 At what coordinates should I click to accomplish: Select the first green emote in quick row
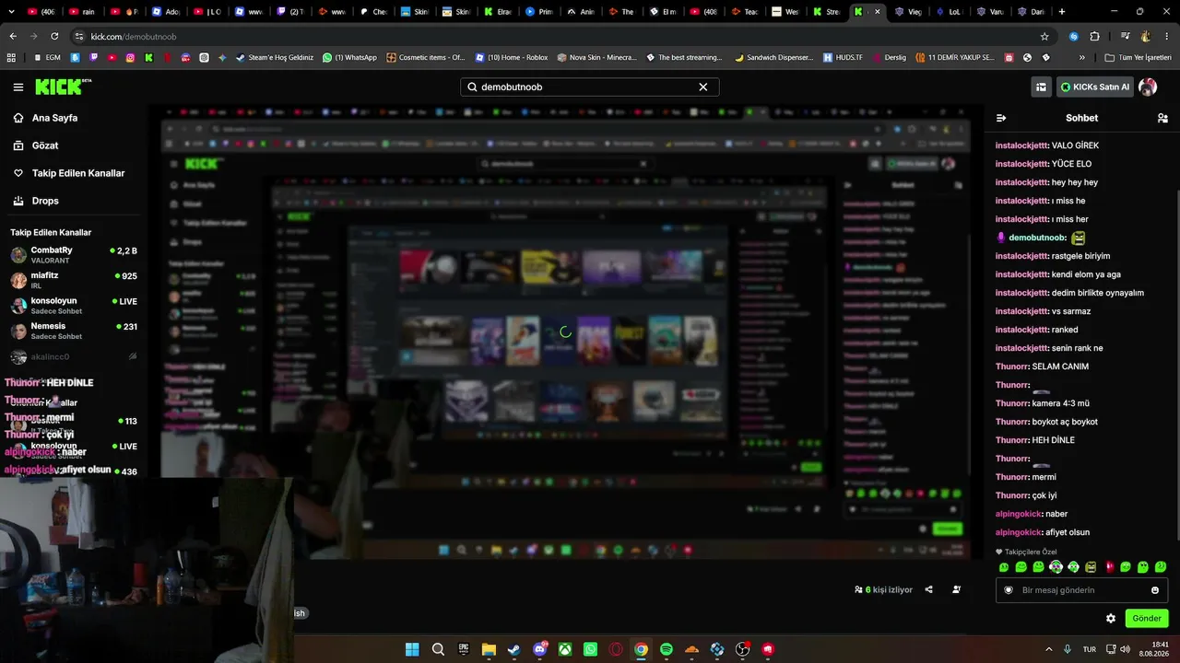tap(1004, 567)
